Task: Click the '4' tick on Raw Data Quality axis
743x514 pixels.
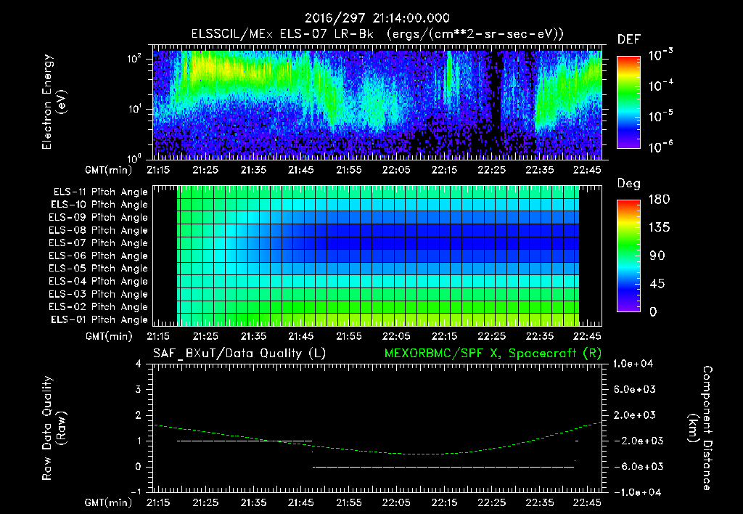Action: tap(139, 364)
